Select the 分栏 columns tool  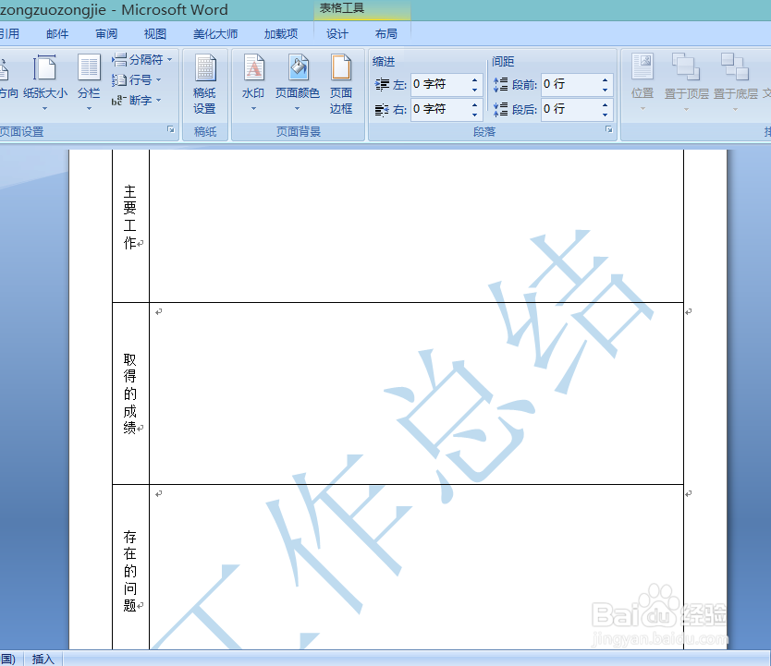(89, 81)
